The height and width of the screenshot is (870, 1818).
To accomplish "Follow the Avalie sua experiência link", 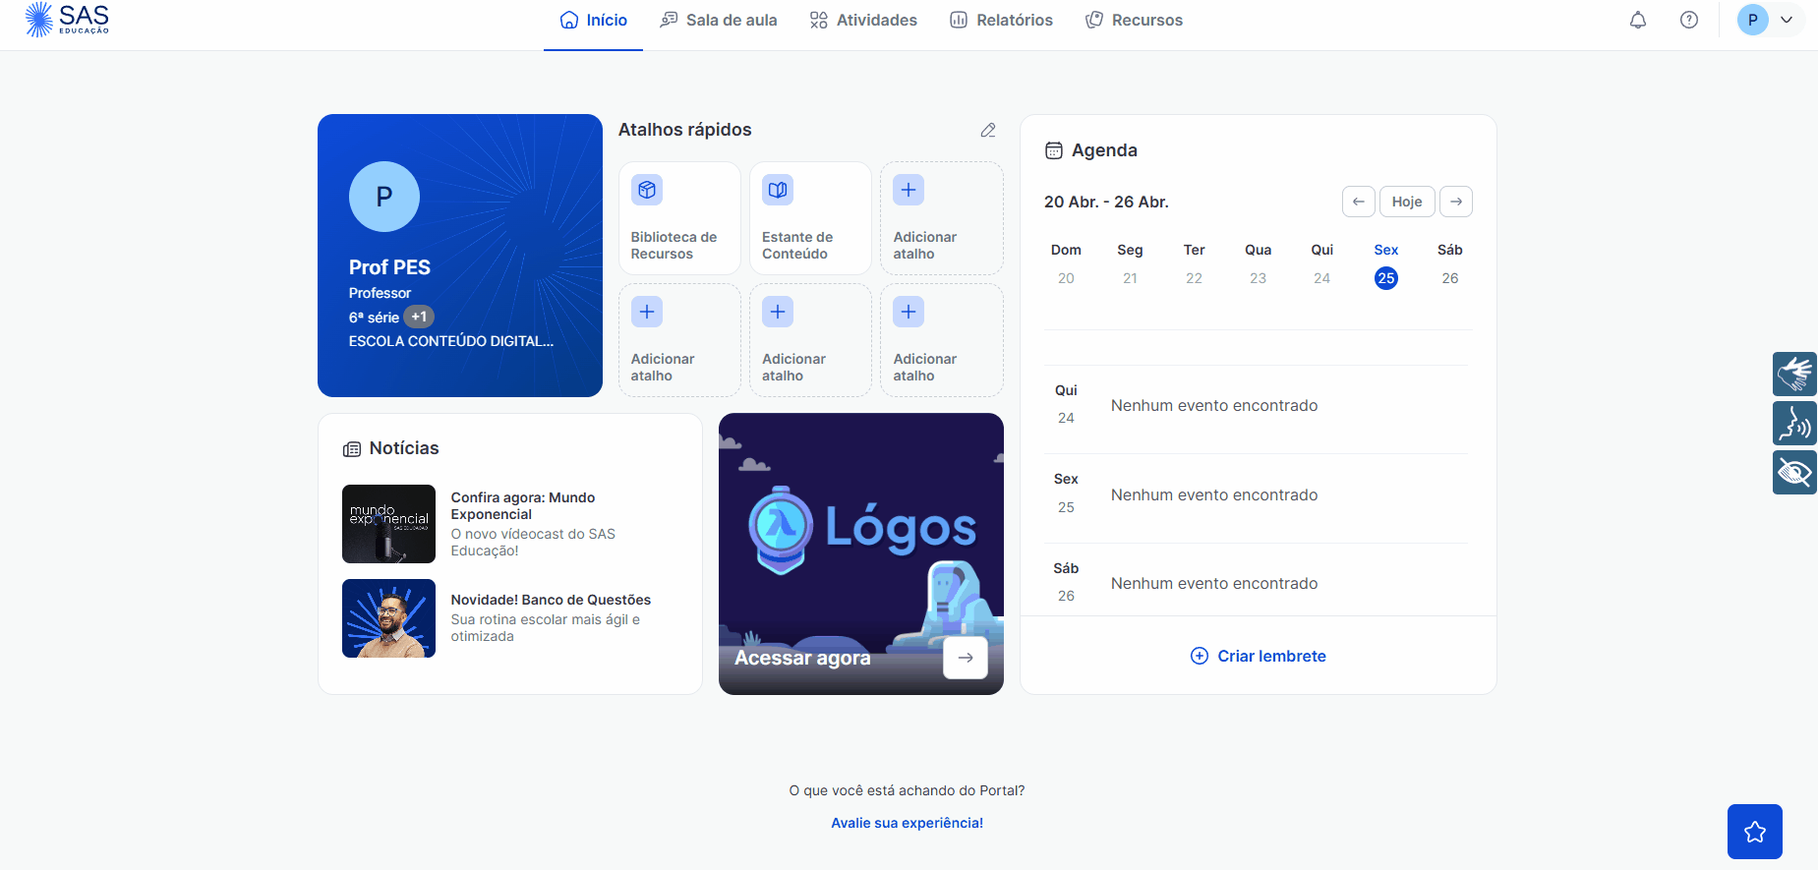I will point(907,823).
